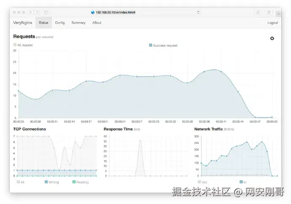This screenshot has height=204, width=291.
Task: Open the Config tab
Action: coord(60,23)
